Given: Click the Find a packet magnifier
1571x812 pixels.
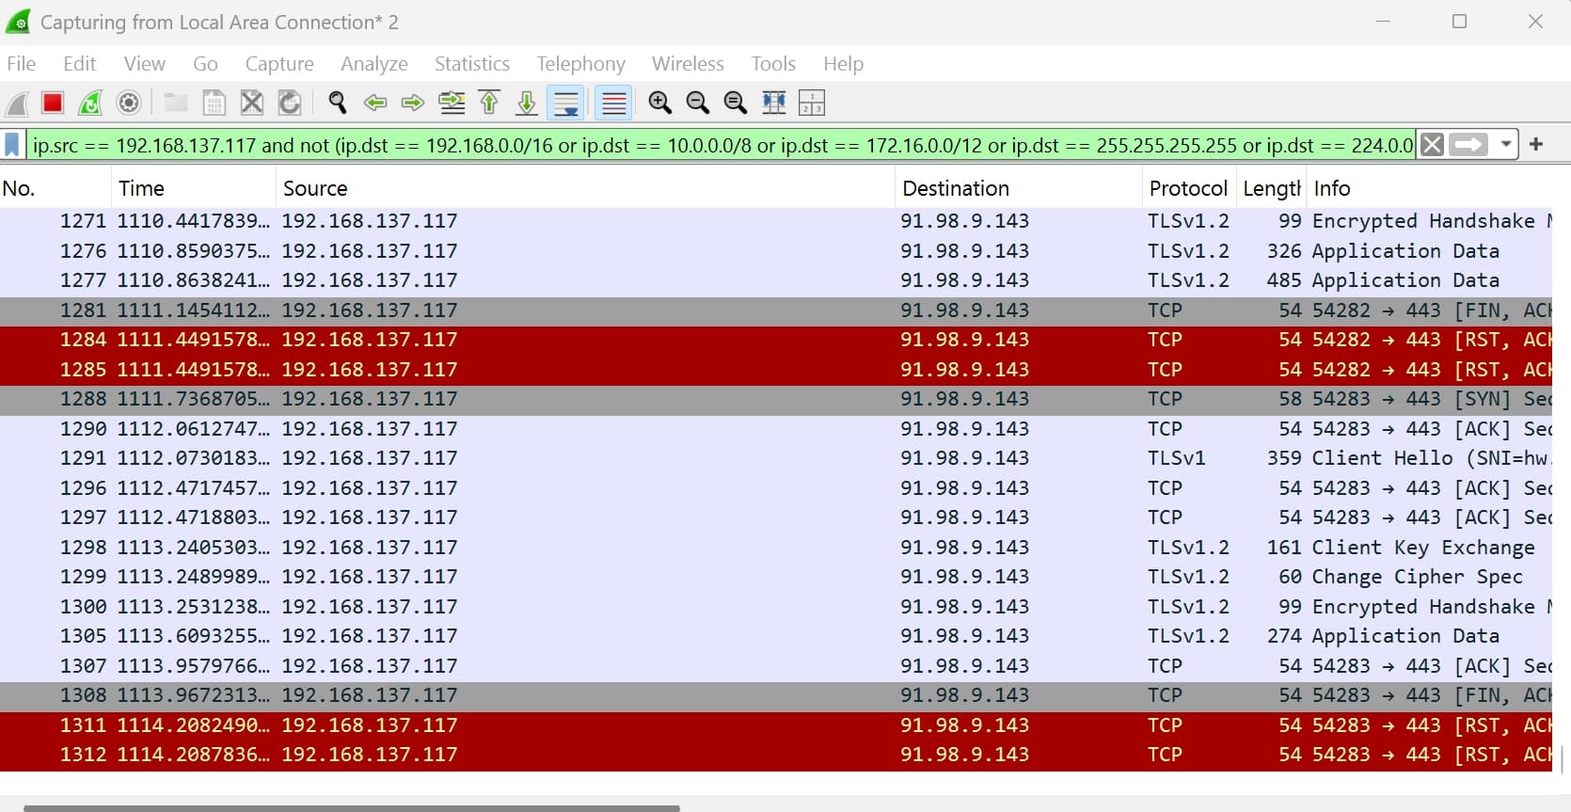Looking at the screenshot, I should [337, 103].
